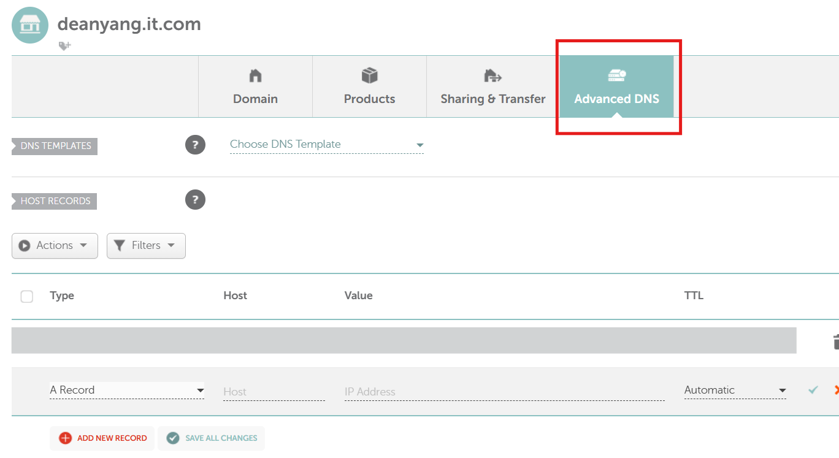Expand the Actions dropdown button
Screen dimensions: 839x458
tap(55, 245)
